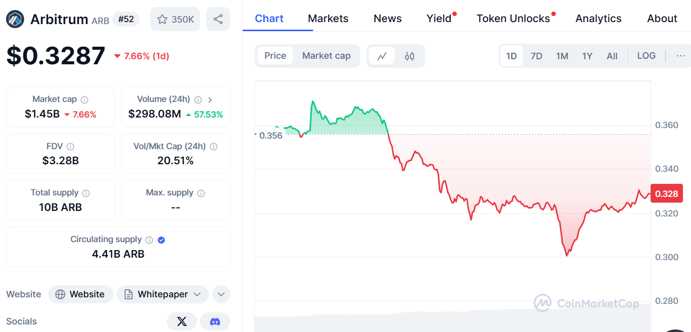Click the Arbitrum logo icon
The image size is (691, 332).
[15, 19]
